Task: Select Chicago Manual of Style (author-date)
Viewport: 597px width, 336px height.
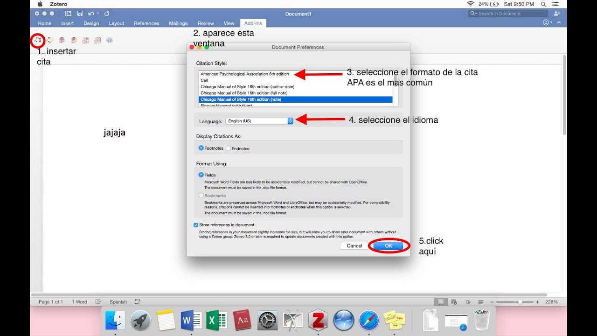Action: click(x=296, y=87)
